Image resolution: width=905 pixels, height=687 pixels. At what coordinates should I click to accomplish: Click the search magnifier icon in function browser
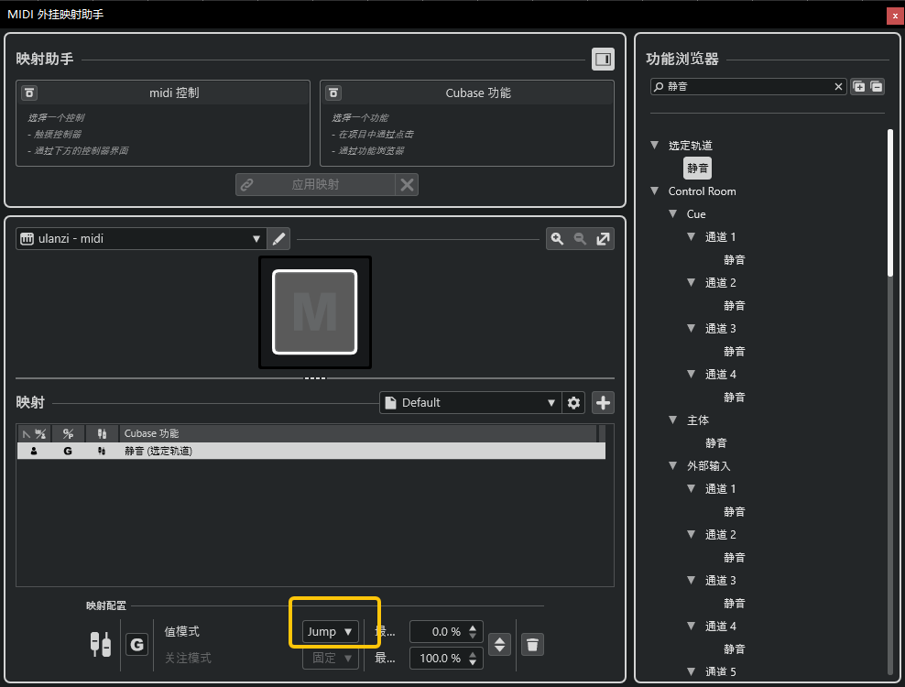pyautogui.click(x=658, y=87)
